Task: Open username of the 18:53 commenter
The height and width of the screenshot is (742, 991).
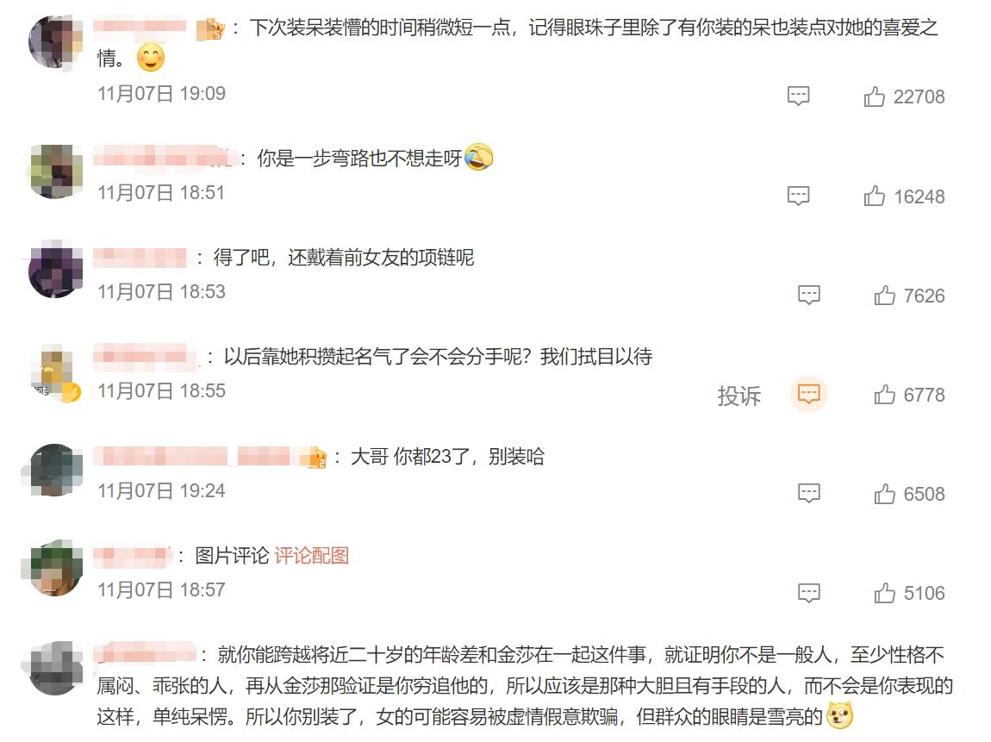Action: click(140, 257)
